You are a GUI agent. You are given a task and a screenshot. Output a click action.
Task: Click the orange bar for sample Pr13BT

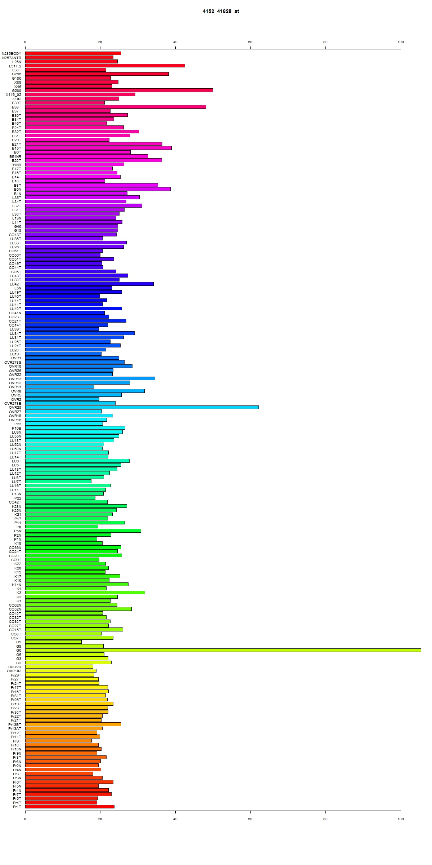[x=73, y=724]
